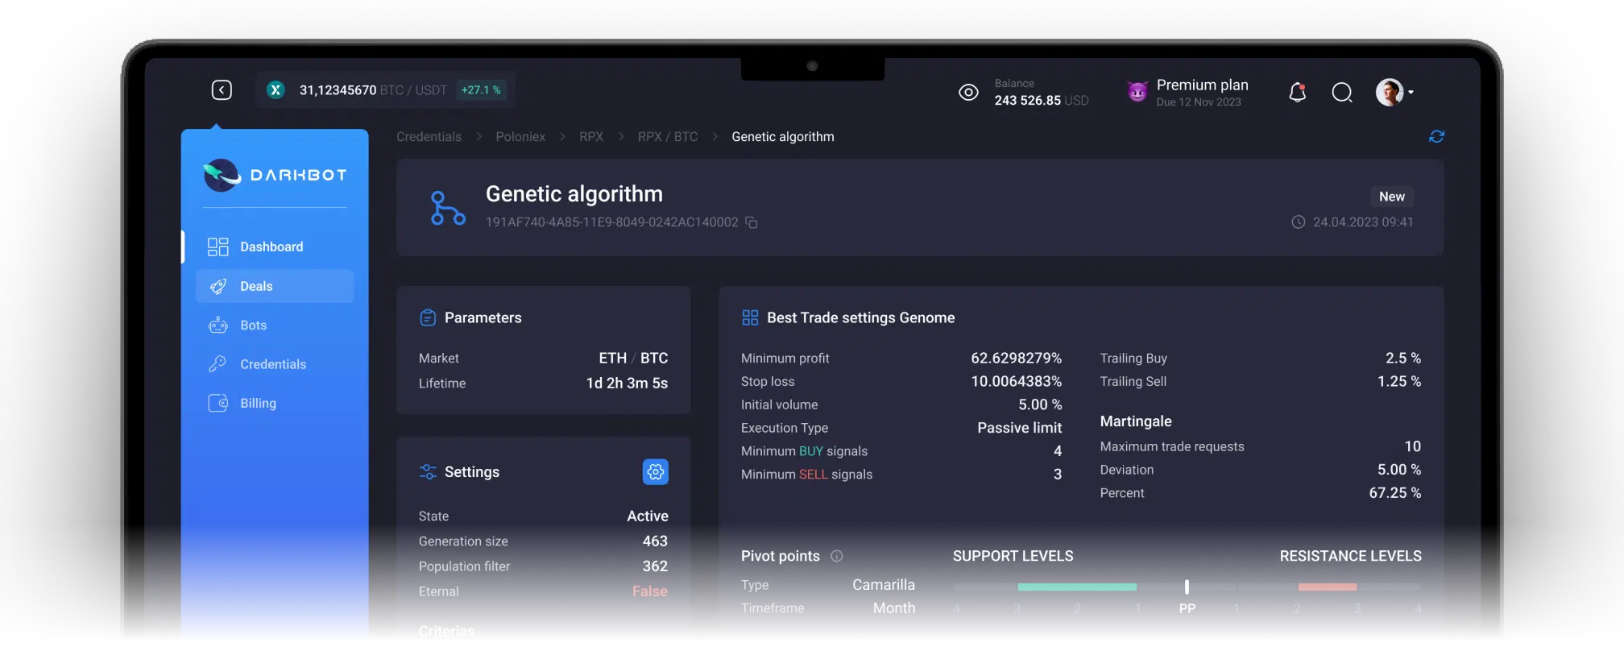Open Credentials in sidebar
1624x651 pixels.
coord(275,364)
